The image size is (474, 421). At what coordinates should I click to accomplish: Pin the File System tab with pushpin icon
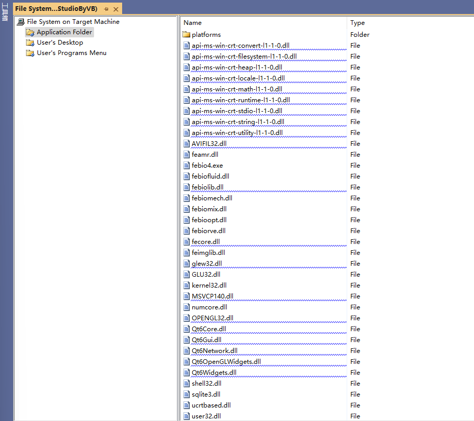tap(106, 9)
